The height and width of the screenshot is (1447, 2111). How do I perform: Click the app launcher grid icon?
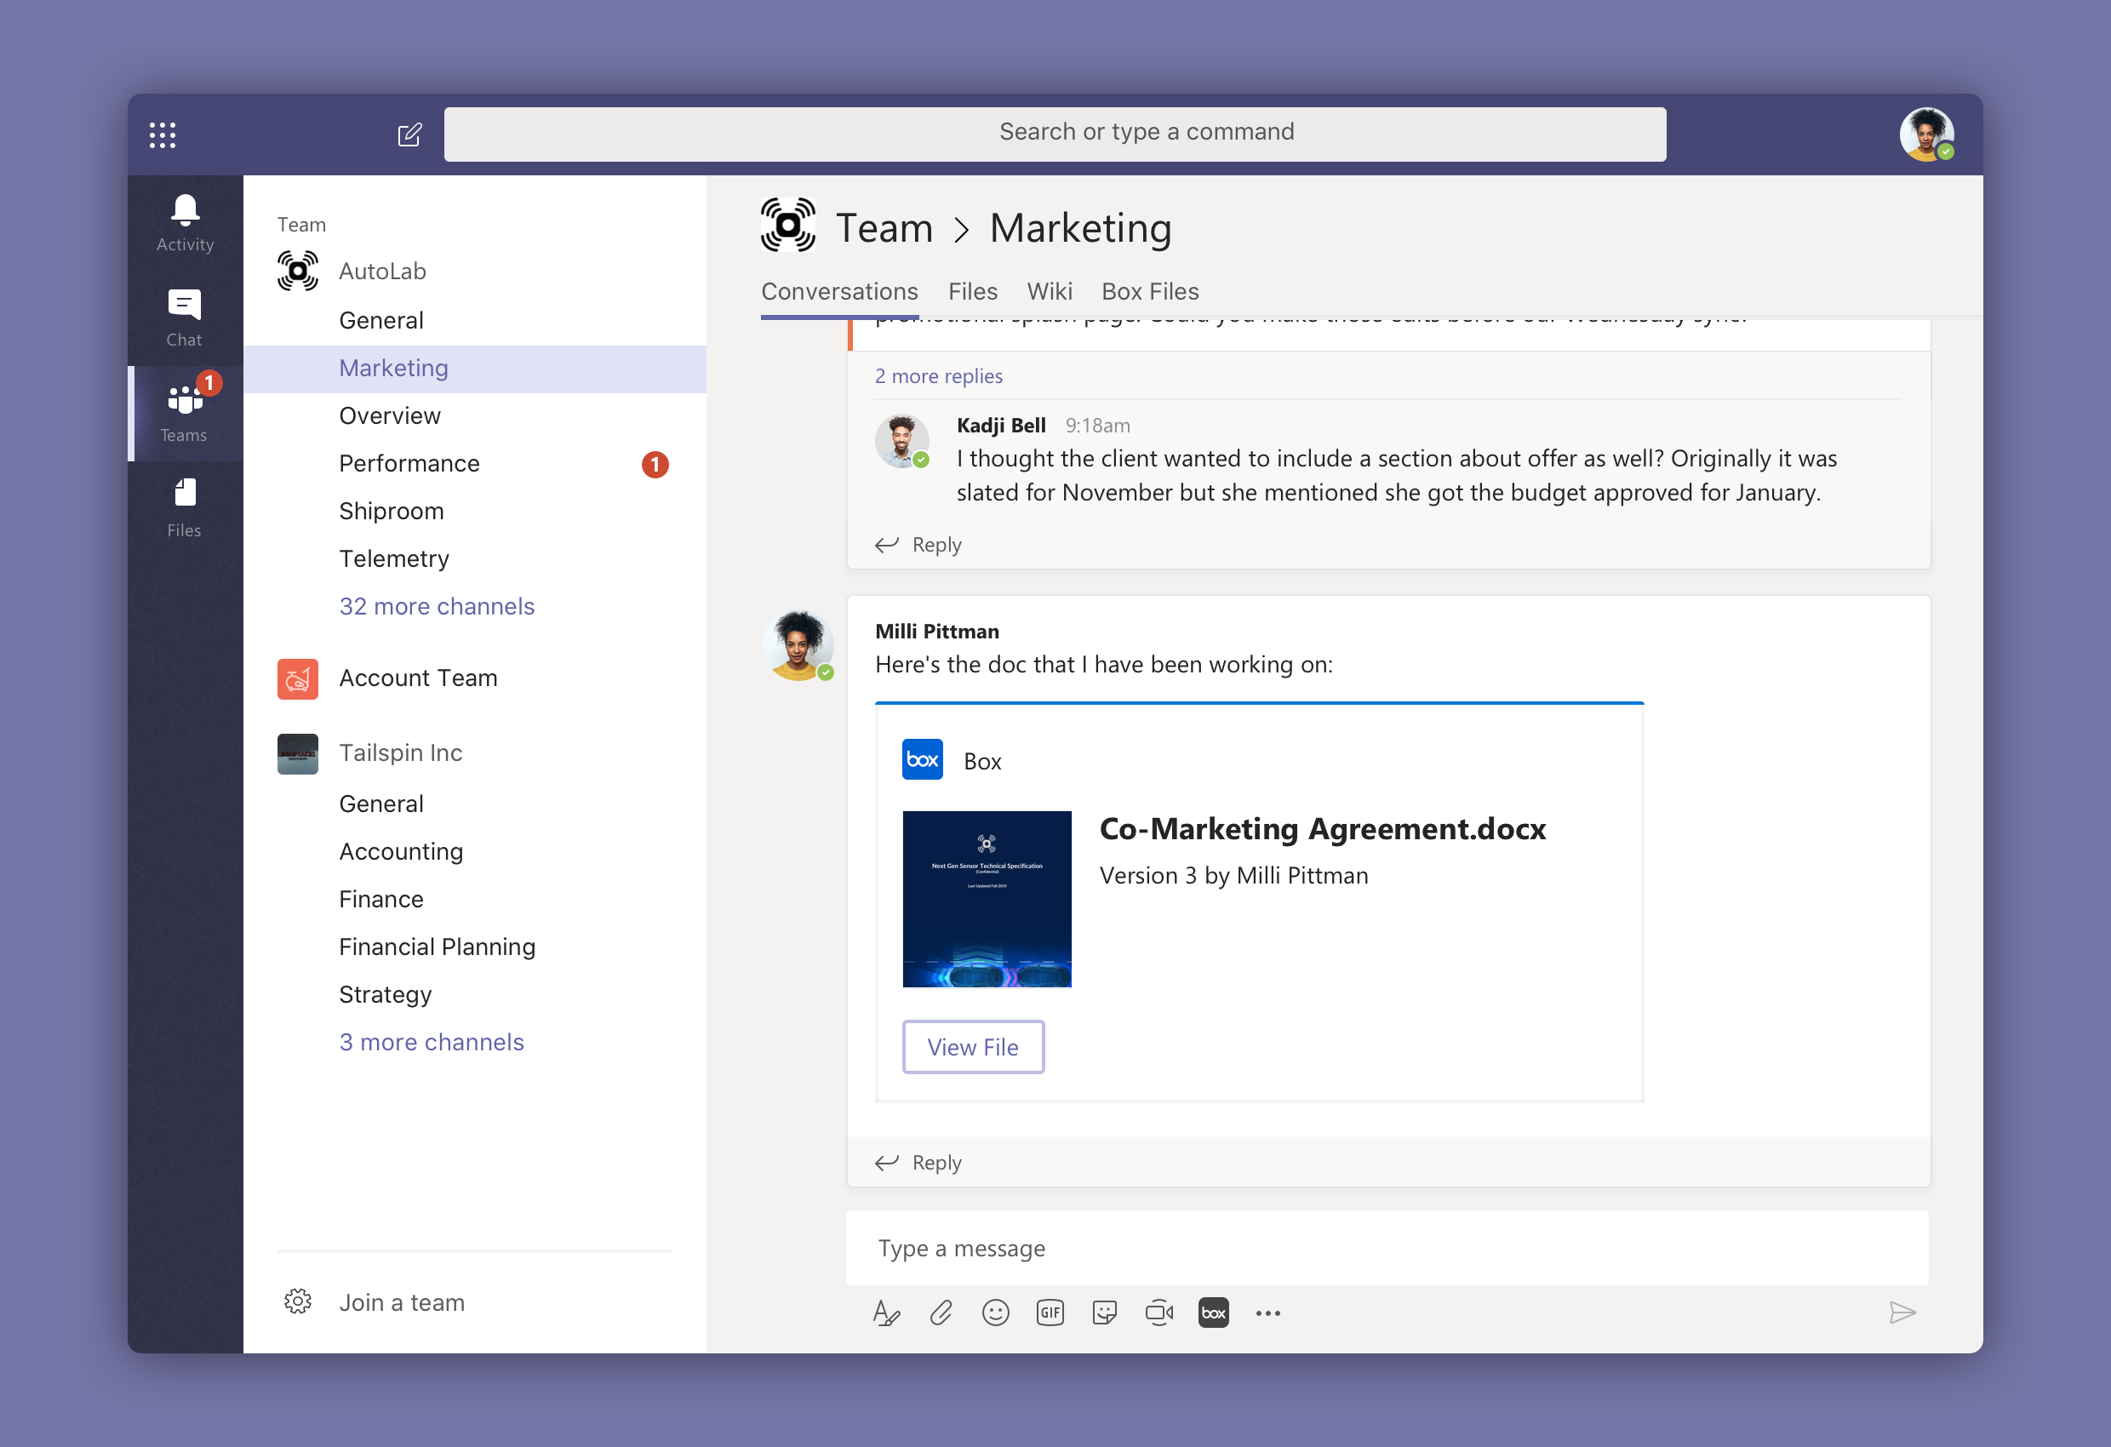pos(163,135)
